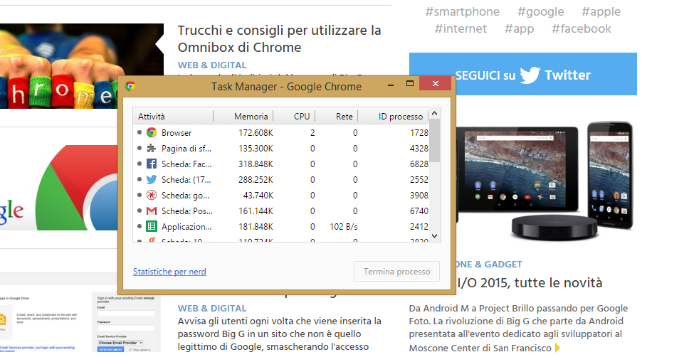This screenshot has height=357, width=684.
Task: Click the Seguici su Twitter banner
Action: pos(523,74)
